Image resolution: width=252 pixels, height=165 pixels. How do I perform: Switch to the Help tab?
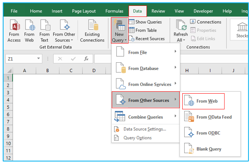(x=227, y=11)
